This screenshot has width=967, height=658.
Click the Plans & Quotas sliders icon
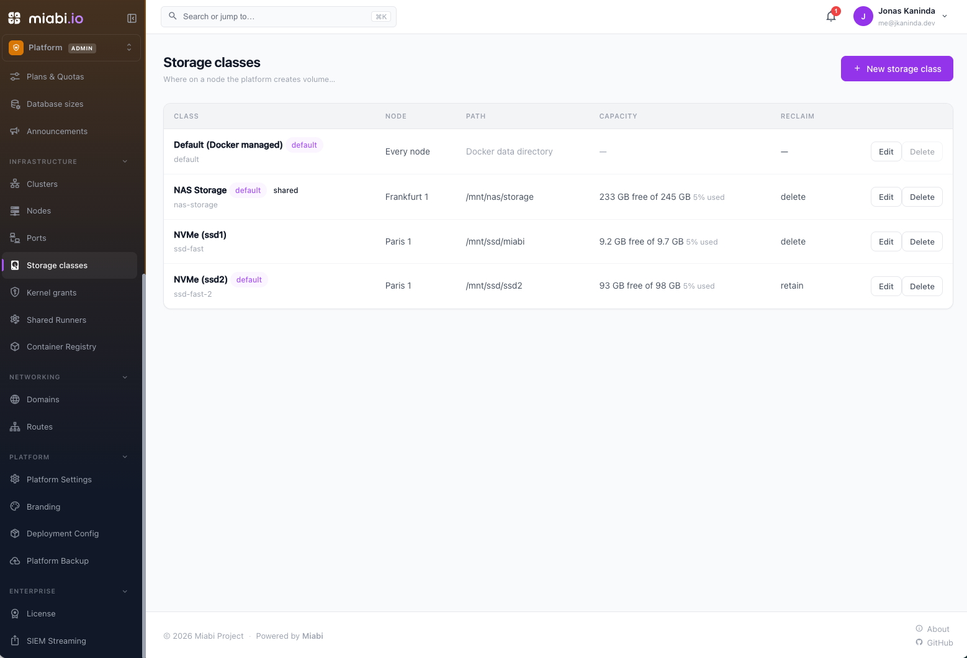[15, 76]
